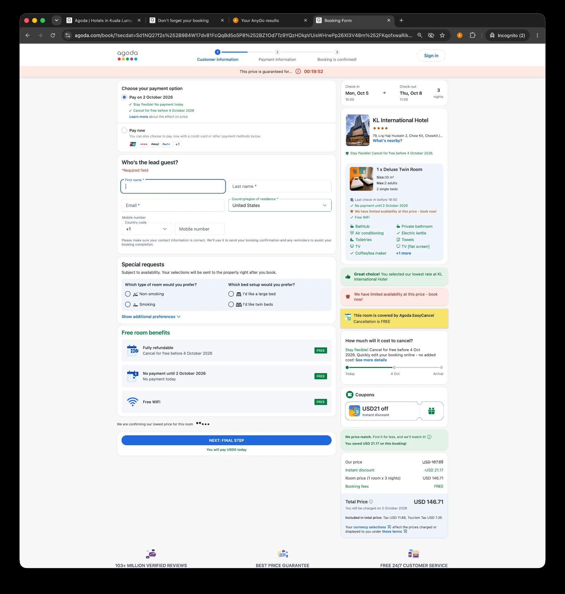Click into the Mobile number field
This screenshot has height=594, width=565.
coord(200,229)
